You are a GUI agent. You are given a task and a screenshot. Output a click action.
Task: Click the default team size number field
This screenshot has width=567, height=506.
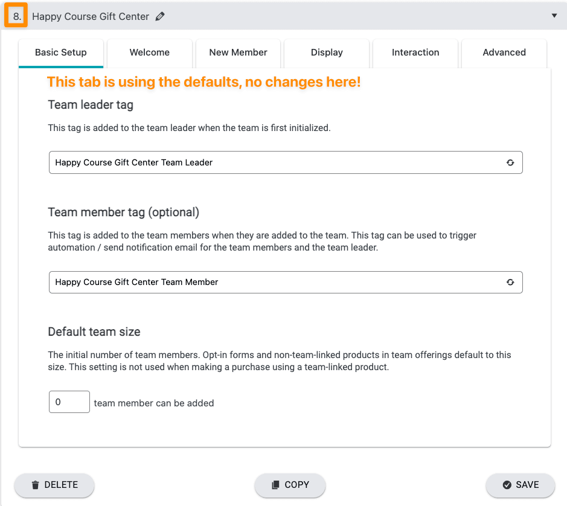[x=69, y=402]
